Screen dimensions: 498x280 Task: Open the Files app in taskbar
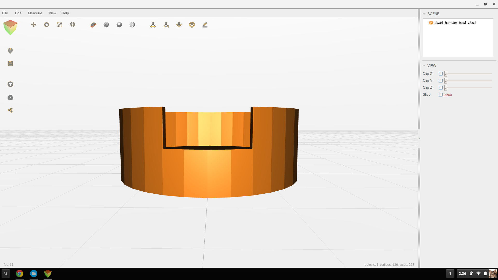34,274
